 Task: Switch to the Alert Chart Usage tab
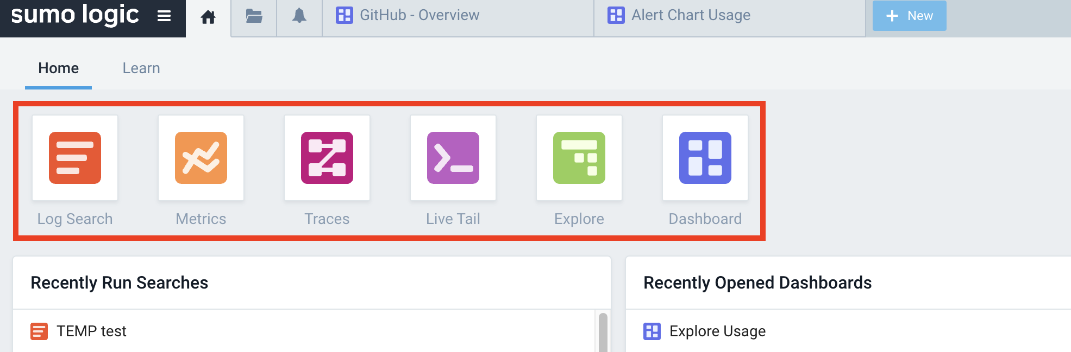[x=690, y=15]
